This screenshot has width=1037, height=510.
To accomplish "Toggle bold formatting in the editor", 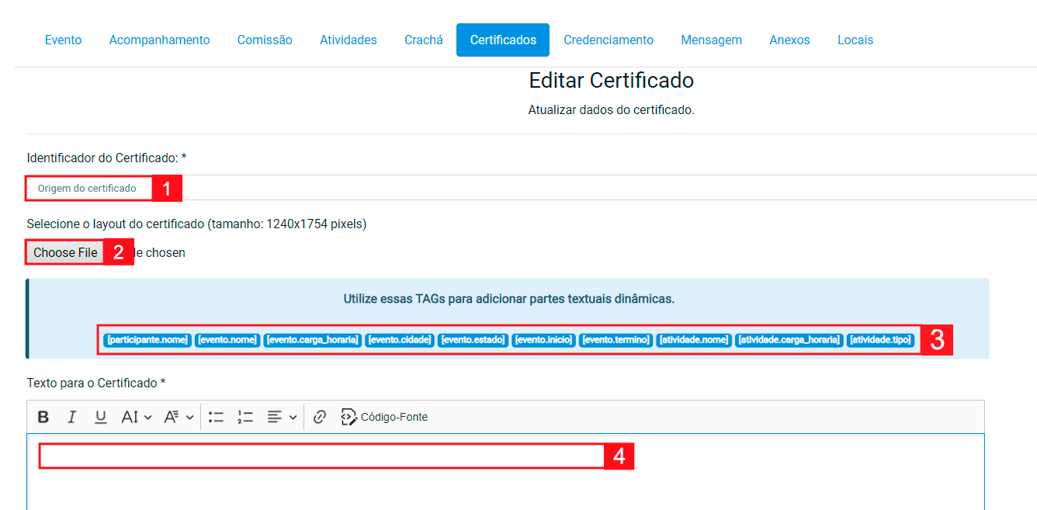I will click(43, 417).
